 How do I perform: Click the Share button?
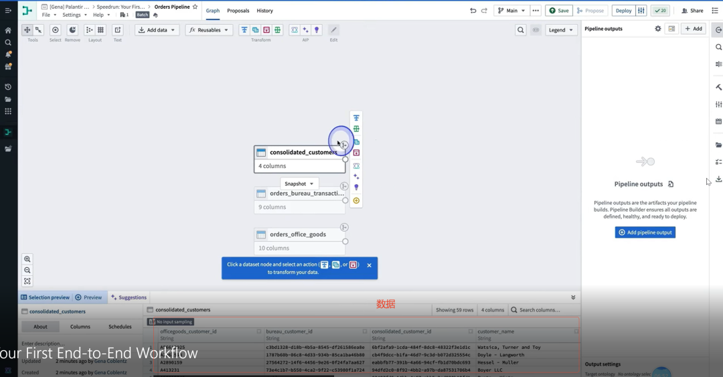point(692,11)
